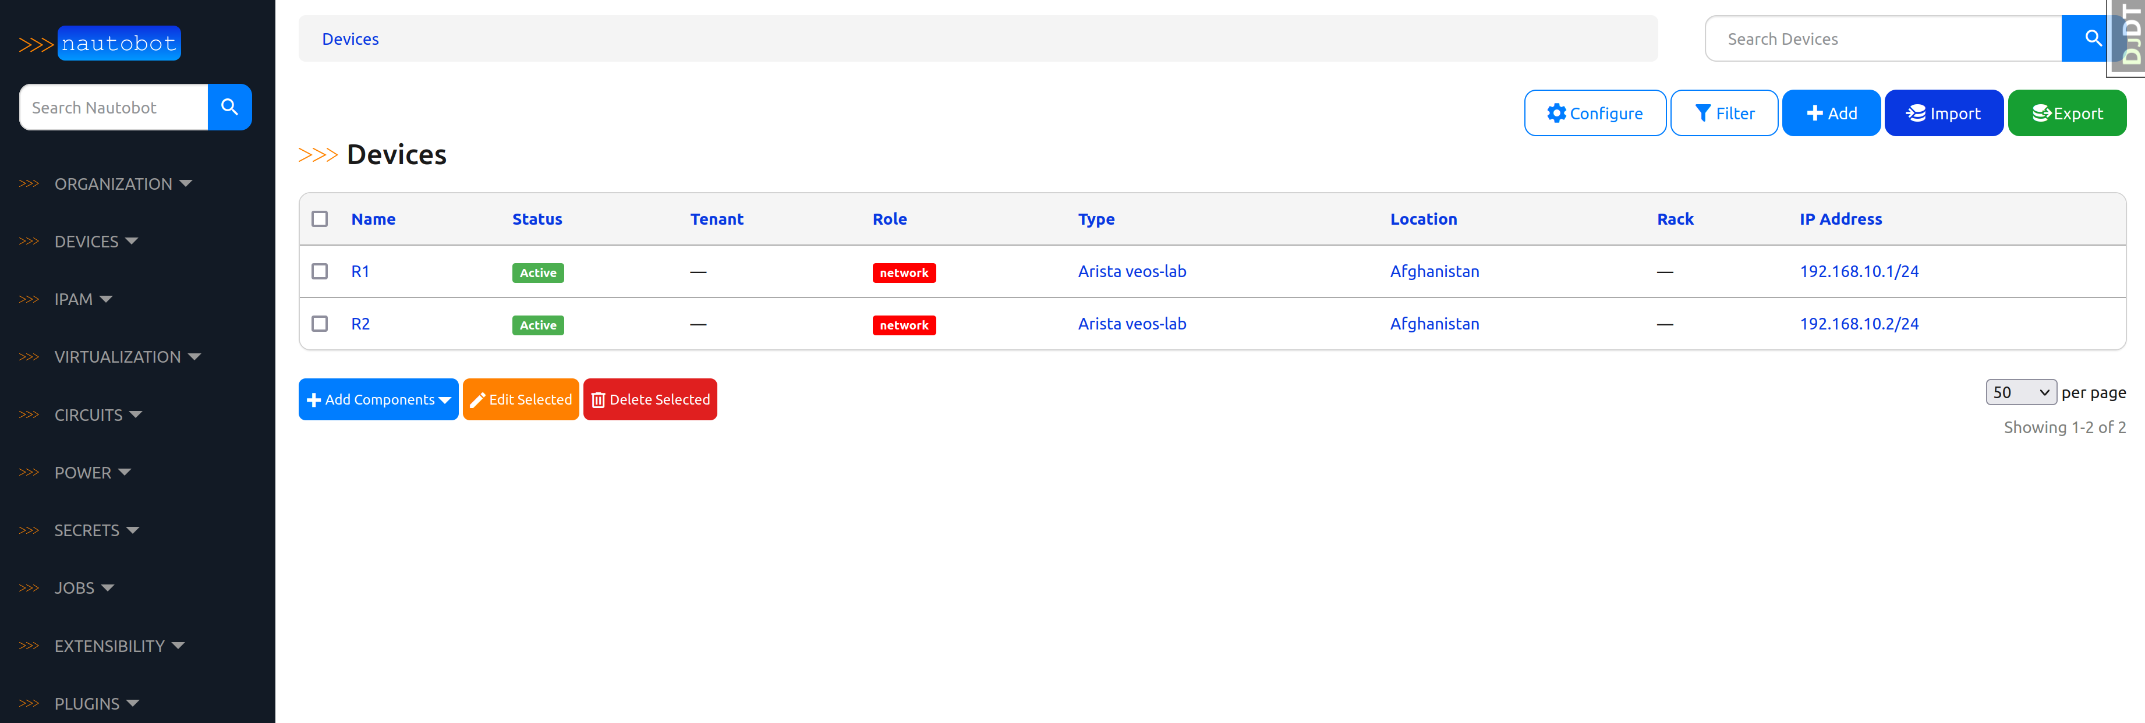The height and width of the screenshot is (723, 2145).
Task: Click the Delete Selected button
Action: pyautogui.click(x=650, y=399)
